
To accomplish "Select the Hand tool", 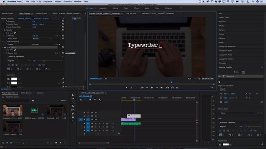I will (x=73, y=117).
